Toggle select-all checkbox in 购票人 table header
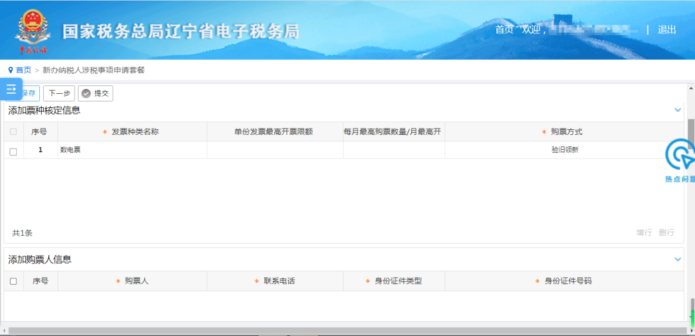 point(14,281)
